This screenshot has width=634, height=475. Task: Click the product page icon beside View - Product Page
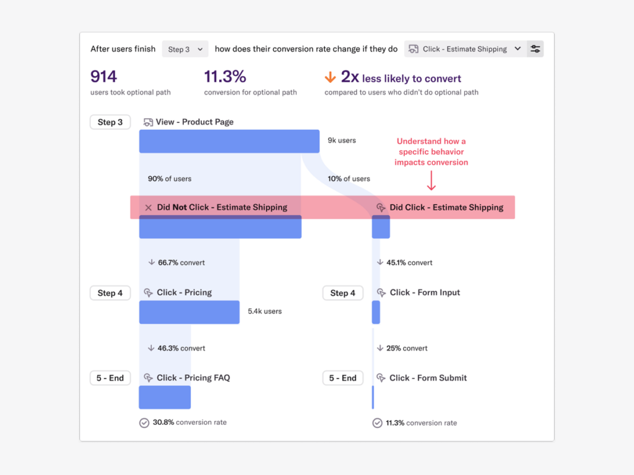pyautogui.click(x=148, y=122)
